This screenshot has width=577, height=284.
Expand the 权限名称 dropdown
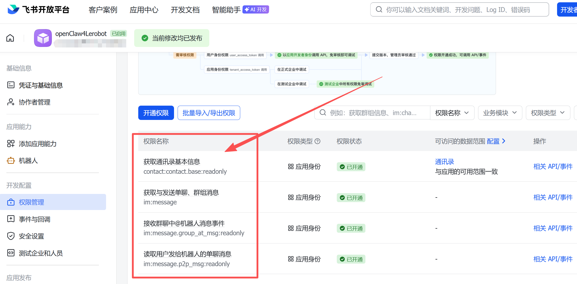pos(452,113)
